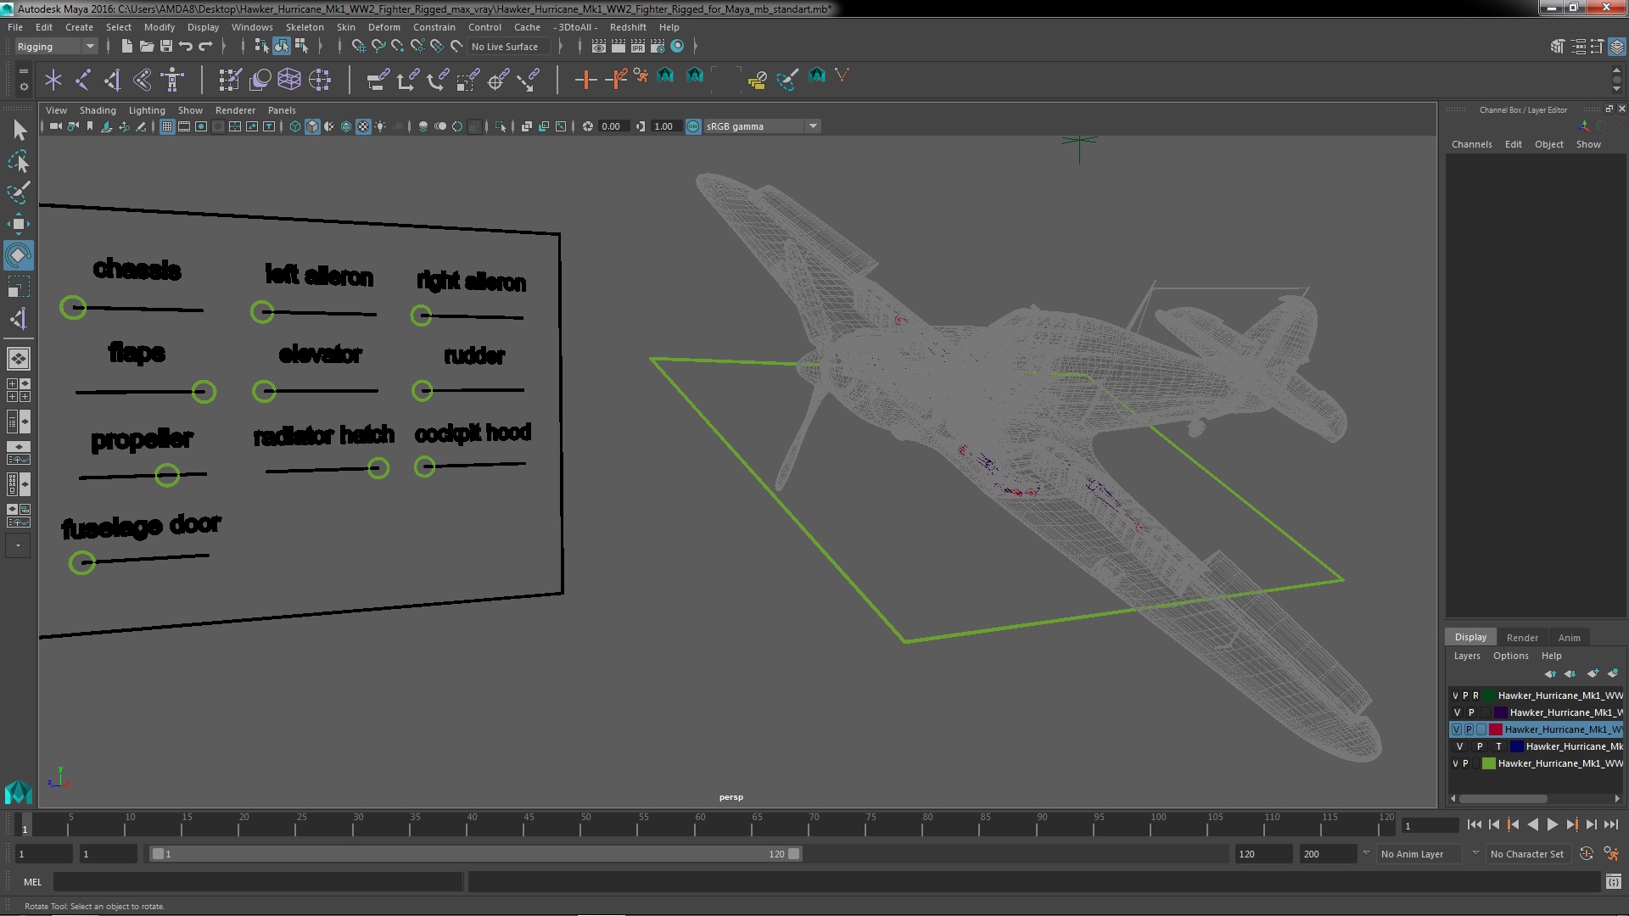Image resolution: width=1629 pixels, height=916 pixels.
Task: Click the Redo arrow icon
Action: tap(205, 47)
